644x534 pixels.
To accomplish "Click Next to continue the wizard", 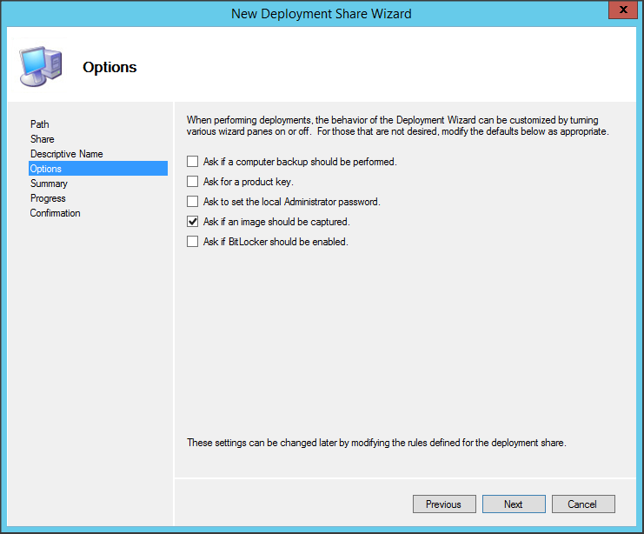I will [513, 504].
